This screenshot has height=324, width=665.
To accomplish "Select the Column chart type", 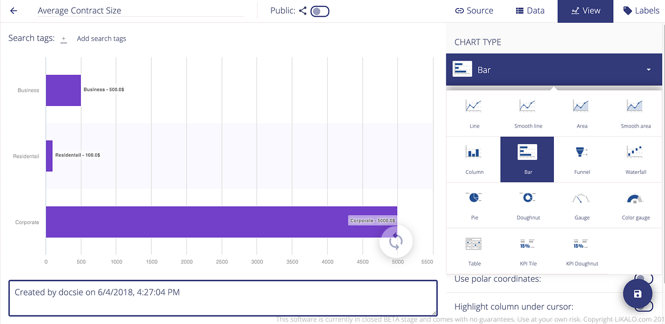I will pyautogui.click(x=474, y=160).
